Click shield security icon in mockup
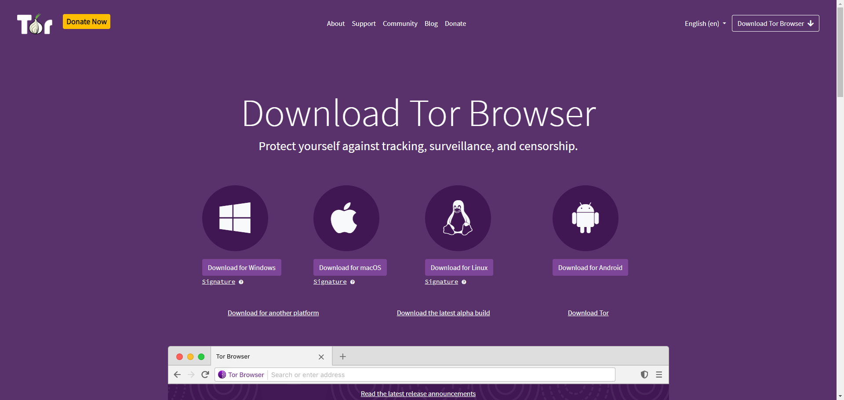 click(x=644, y=375)
